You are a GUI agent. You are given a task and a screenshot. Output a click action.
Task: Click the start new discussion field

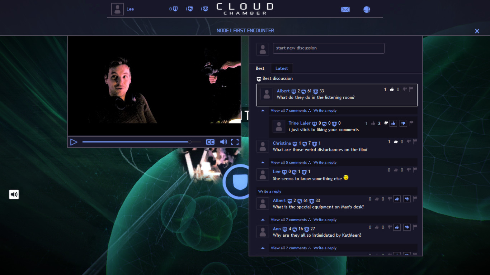pos(329,48)
